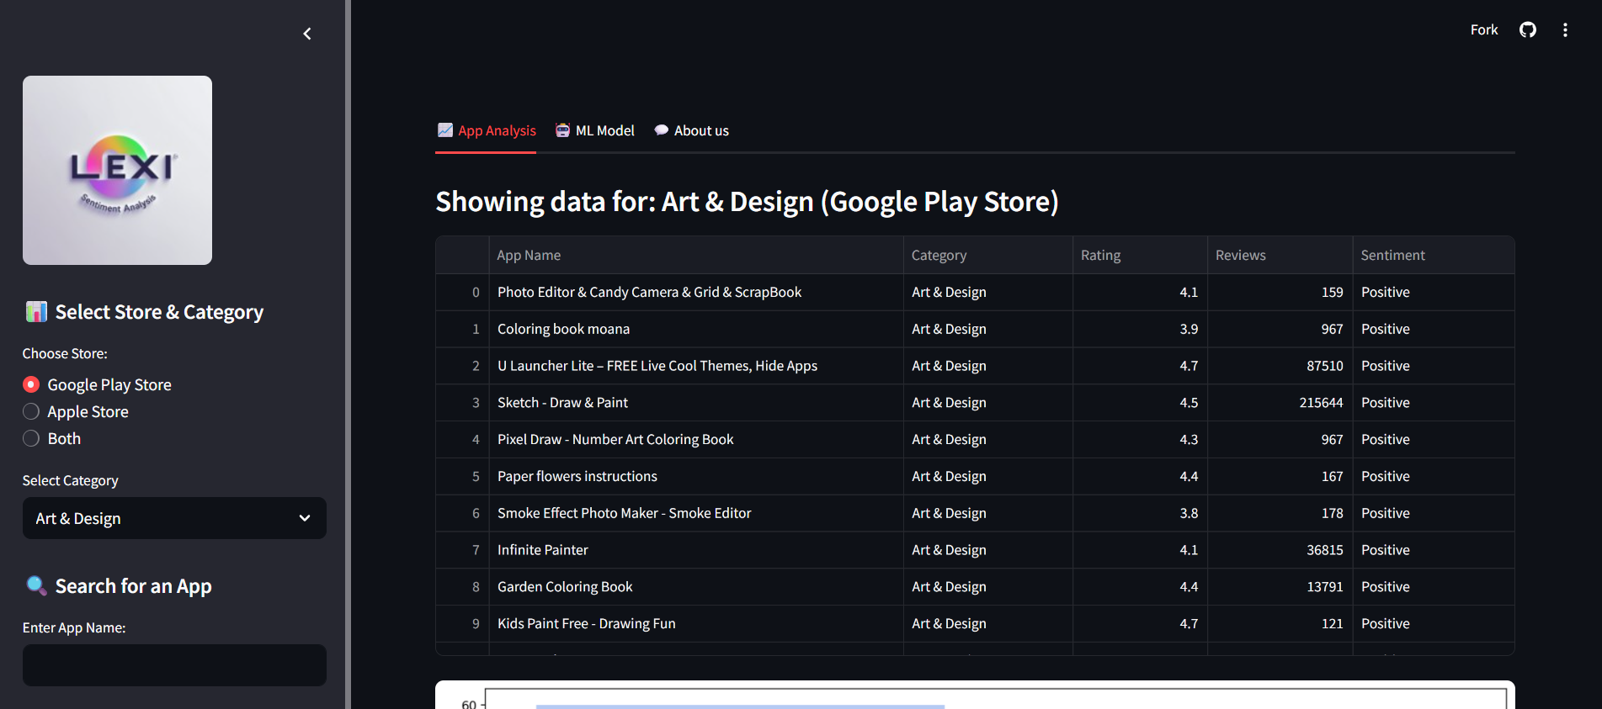Image resolution: width=1602 pixels, height=709 pixels.
Task: Choose the Apple Store radio option
Action: 31,411
